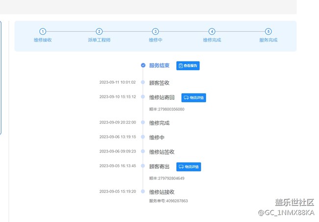Select step 5 circle 服务完成
Viewport: 319px width, 222px height.
click(268, 31)
